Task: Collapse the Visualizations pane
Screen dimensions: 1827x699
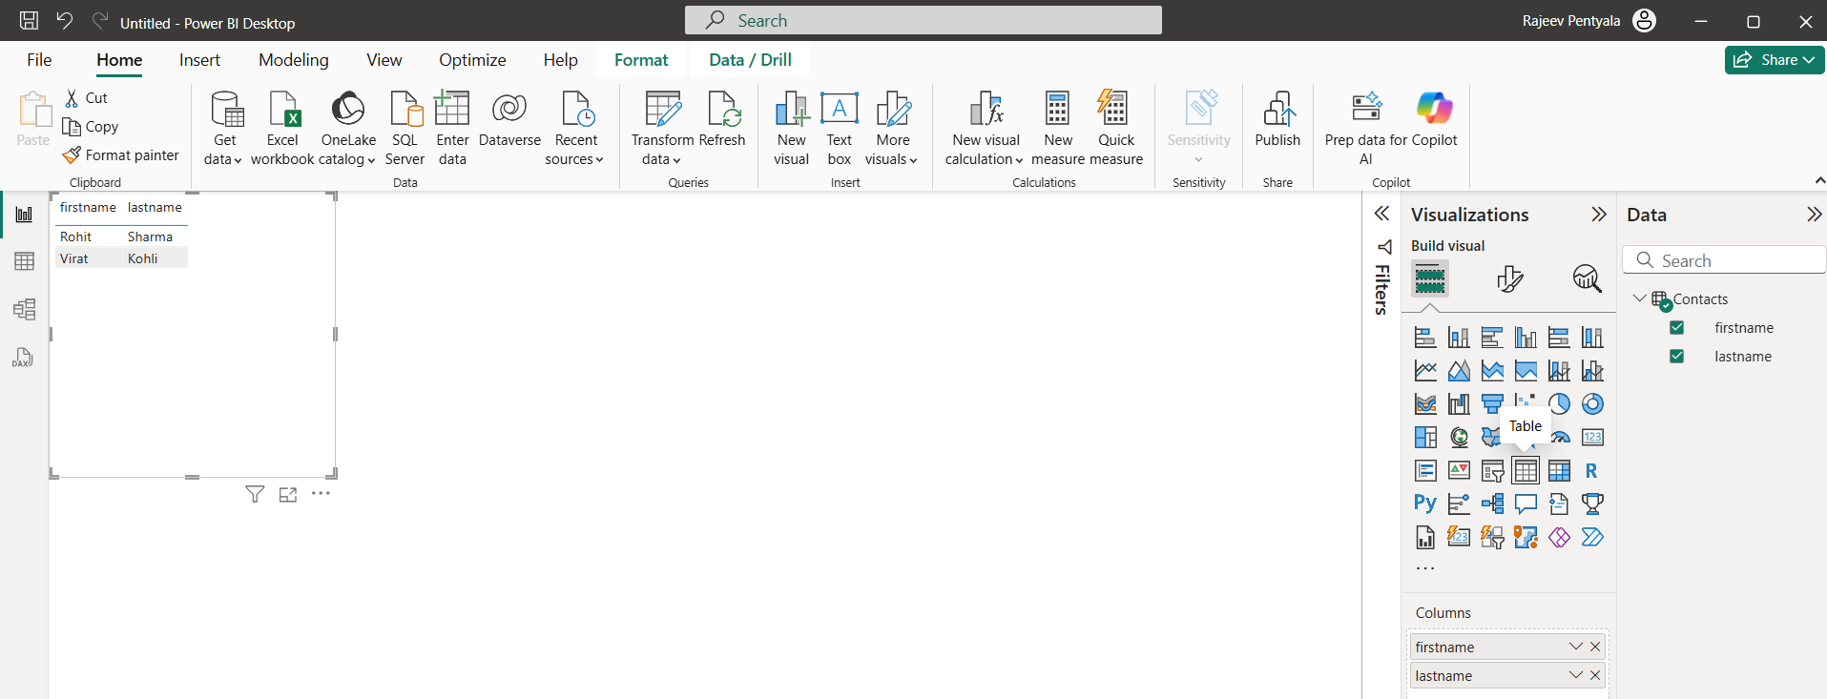Action: point(1598,215)
